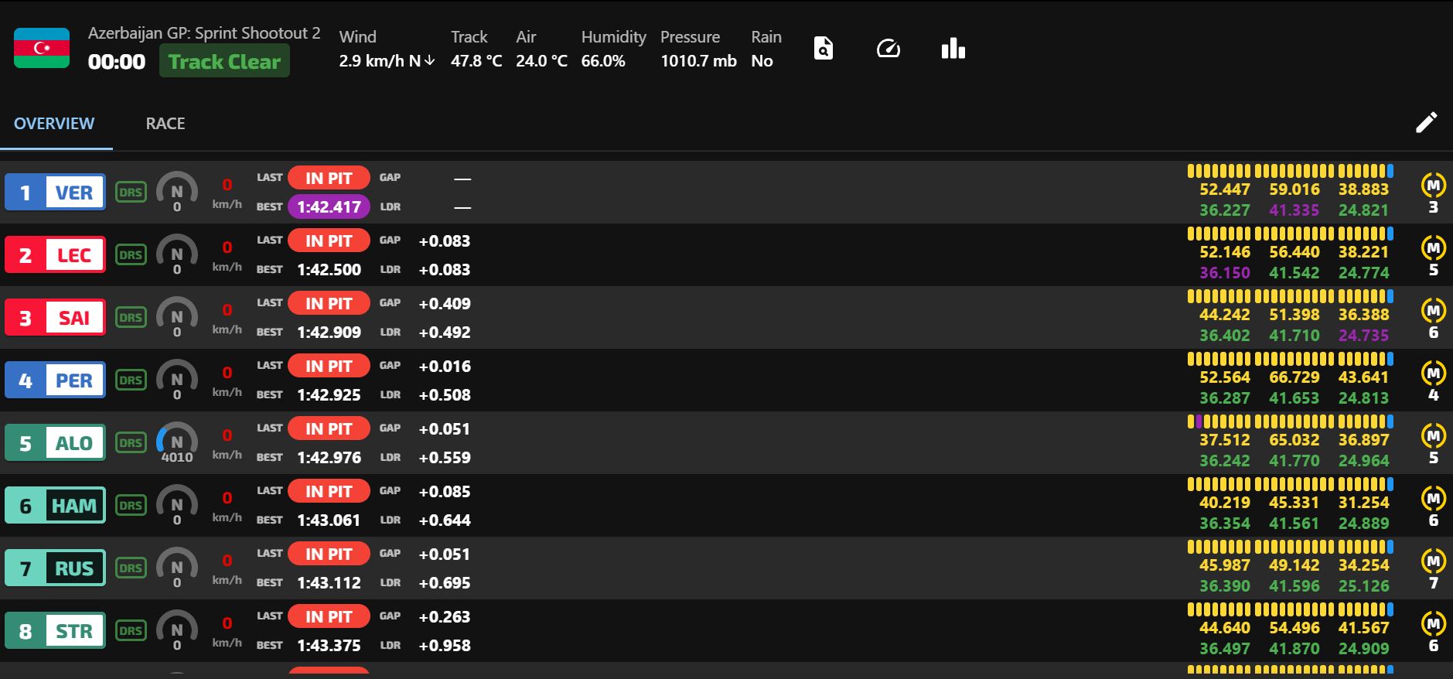Click ALO's medium tyre icon
The width and height of the screenshot is (1453, 679).
[1434, 435]
